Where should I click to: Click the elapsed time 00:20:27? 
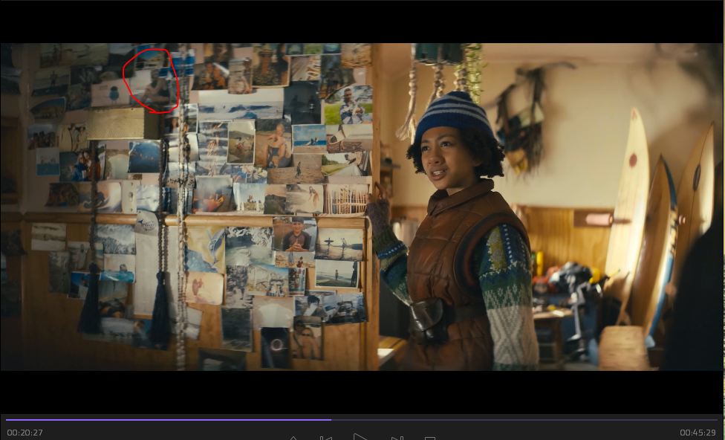[25, 433]
